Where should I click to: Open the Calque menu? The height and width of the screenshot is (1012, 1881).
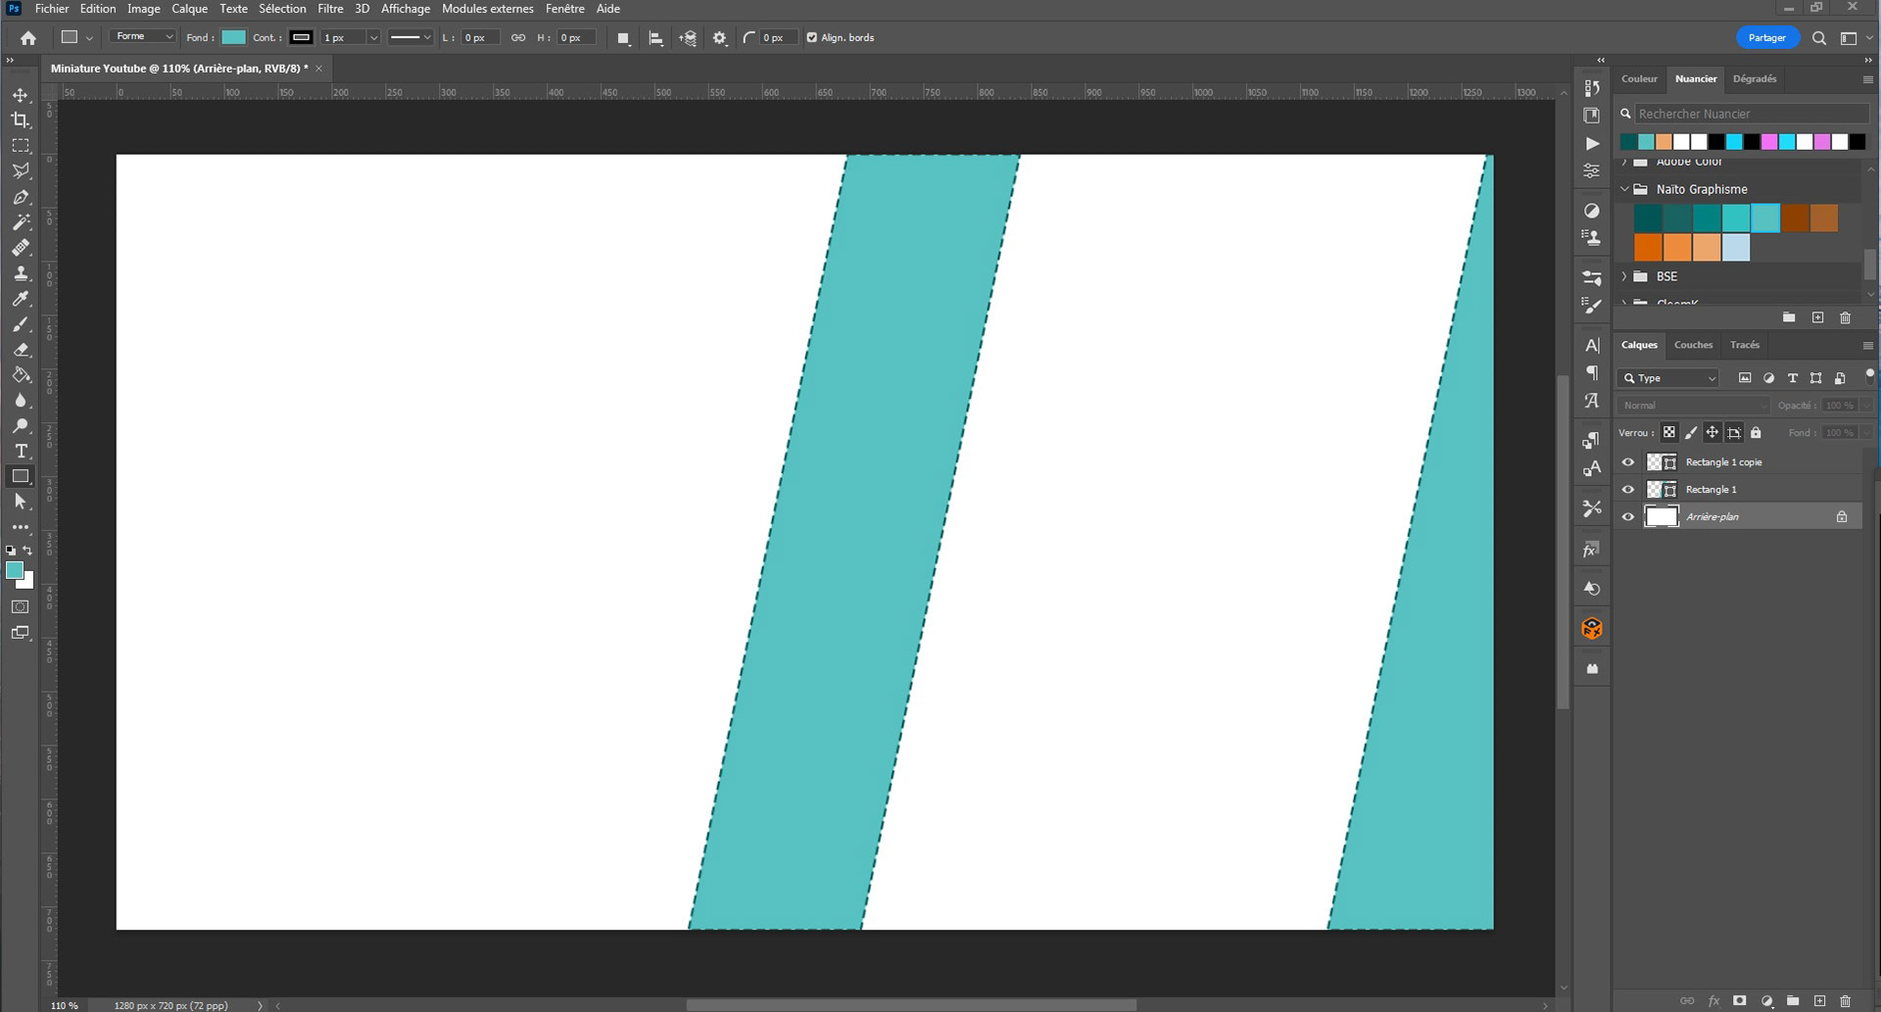click(x=190, y=9)
